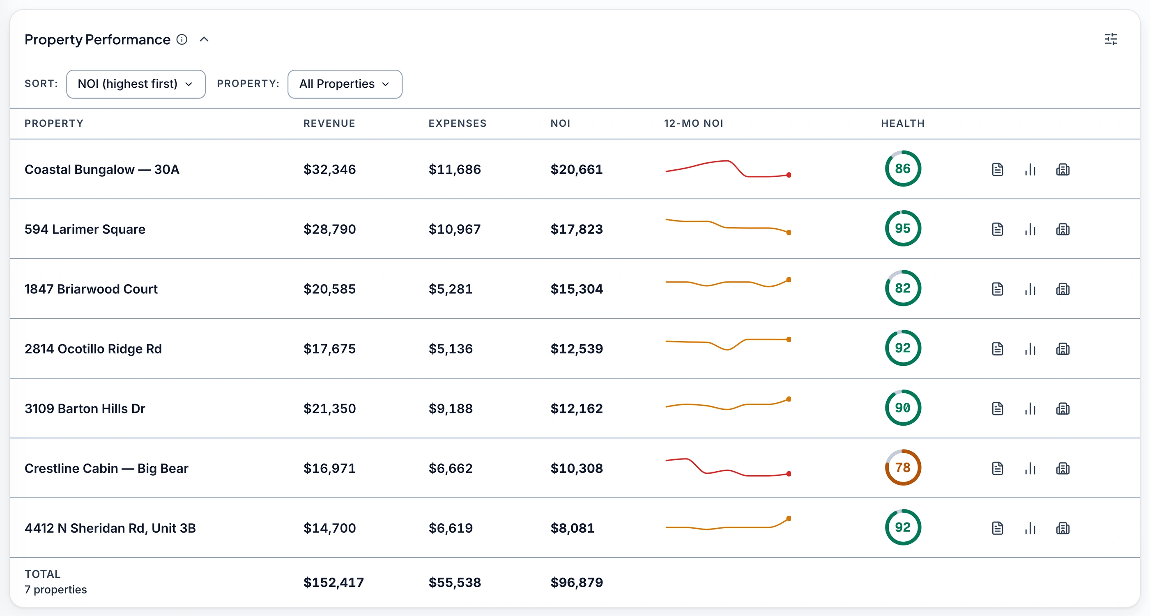Image resolution: width=1150 pixels, height=616 pixels.
Task: Click revenue value $17,675
Action: point(329,349)
